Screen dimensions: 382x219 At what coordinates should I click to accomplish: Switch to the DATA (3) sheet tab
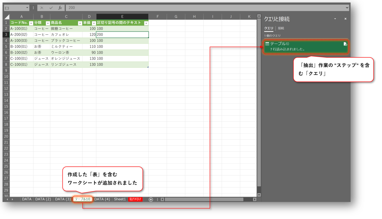[x=62, y=199]
